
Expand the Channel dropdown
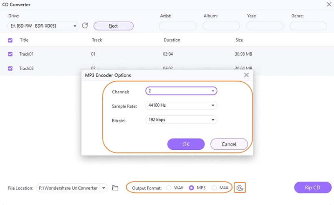[x=181, y=91]
